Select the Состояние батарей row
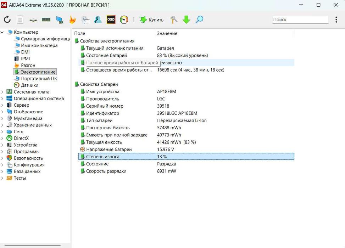The width and height of the screenshot is (345, 248). tap(186, 55)
